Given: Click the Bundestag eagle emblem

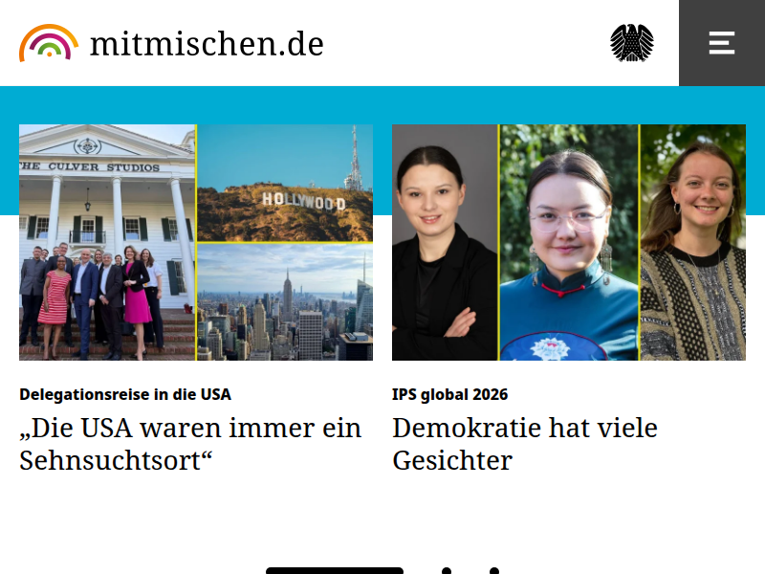Looking at the screenshot, I should point(632,43).
